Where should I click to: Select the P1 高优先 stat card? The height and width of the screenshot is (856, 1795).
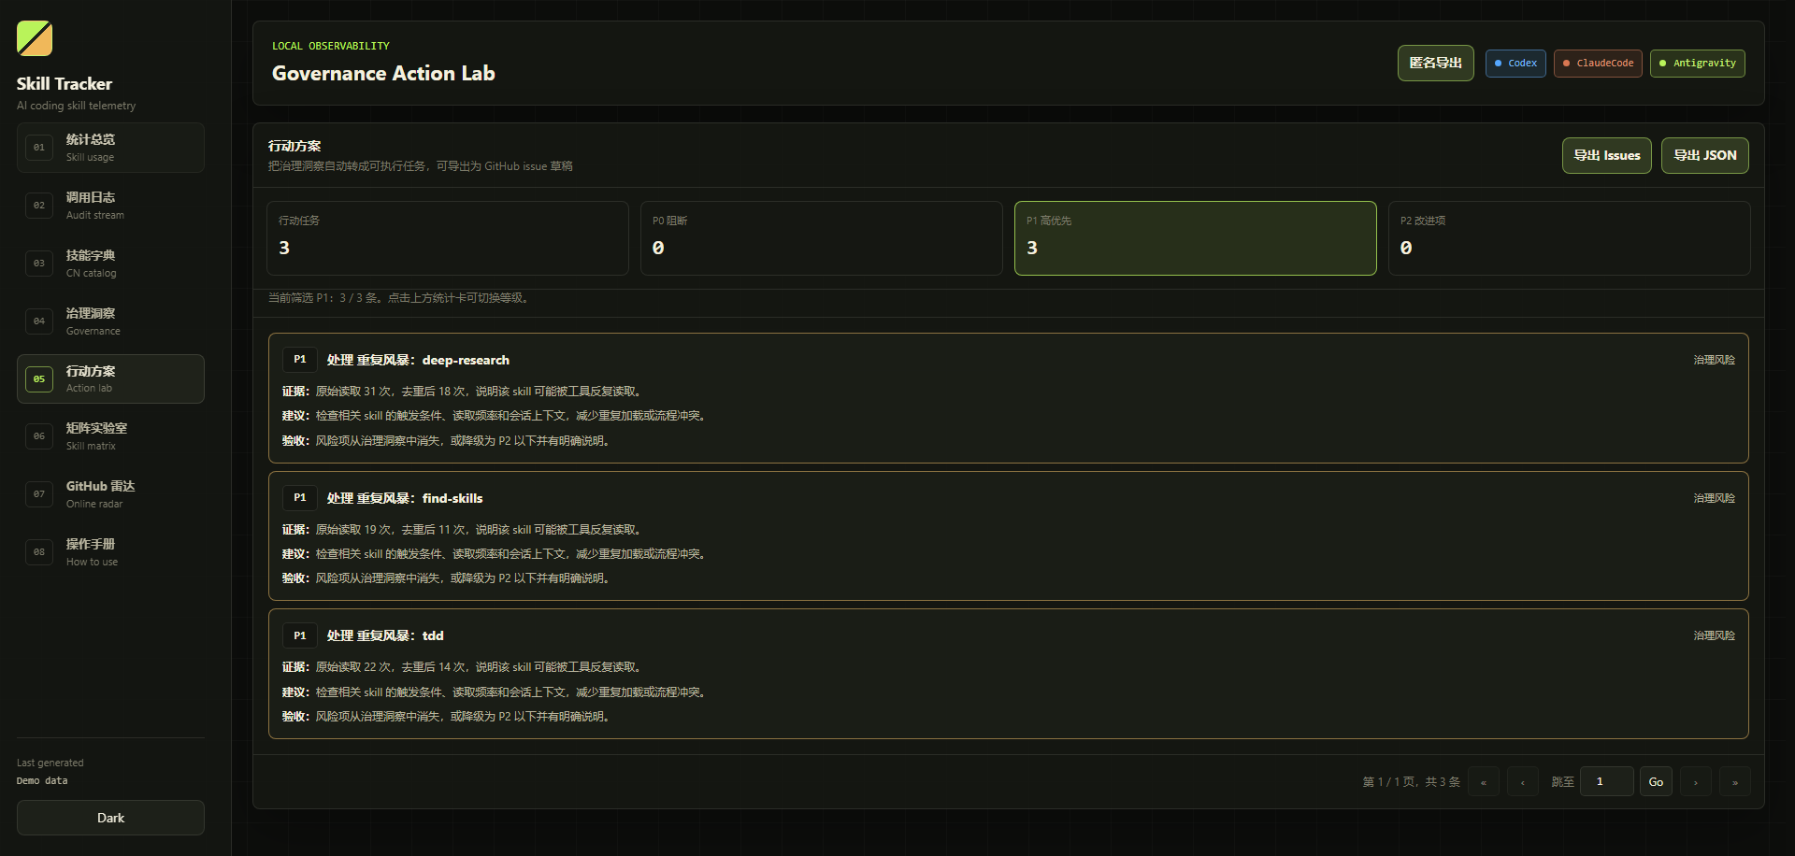(x=1196, y=238)
